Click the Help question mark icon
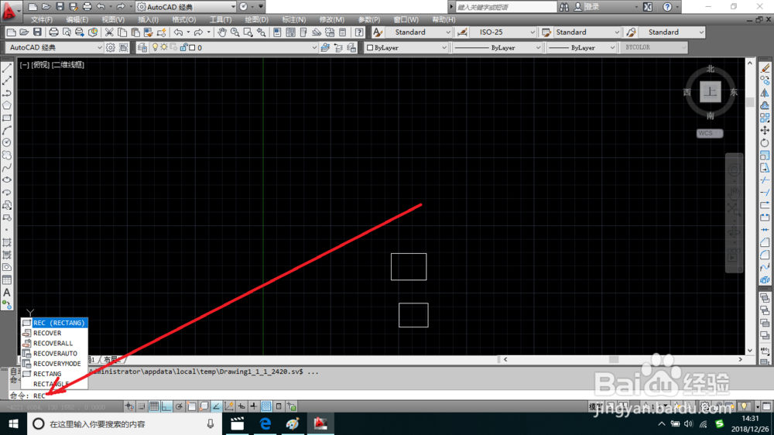 (x=667, y=7)
